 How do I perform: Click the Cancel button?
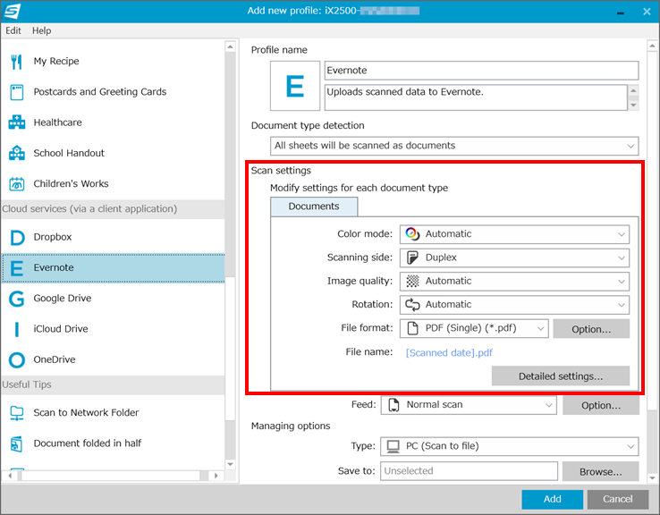point(617,500)
